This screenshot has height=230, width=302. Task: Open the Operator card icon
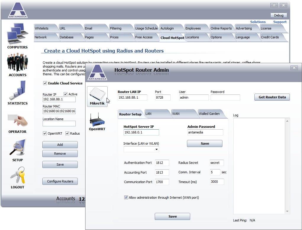point(17,120)
